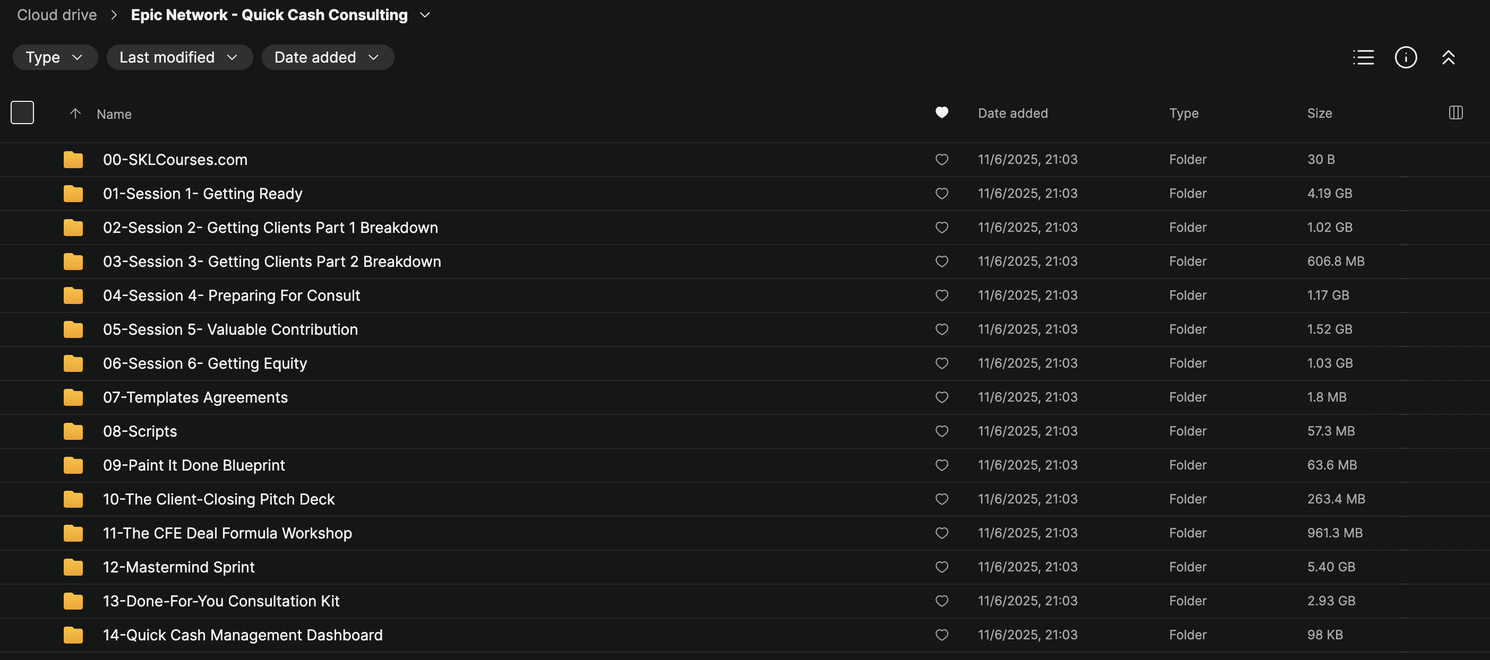Open the info details panel icon

[1406, 57]
